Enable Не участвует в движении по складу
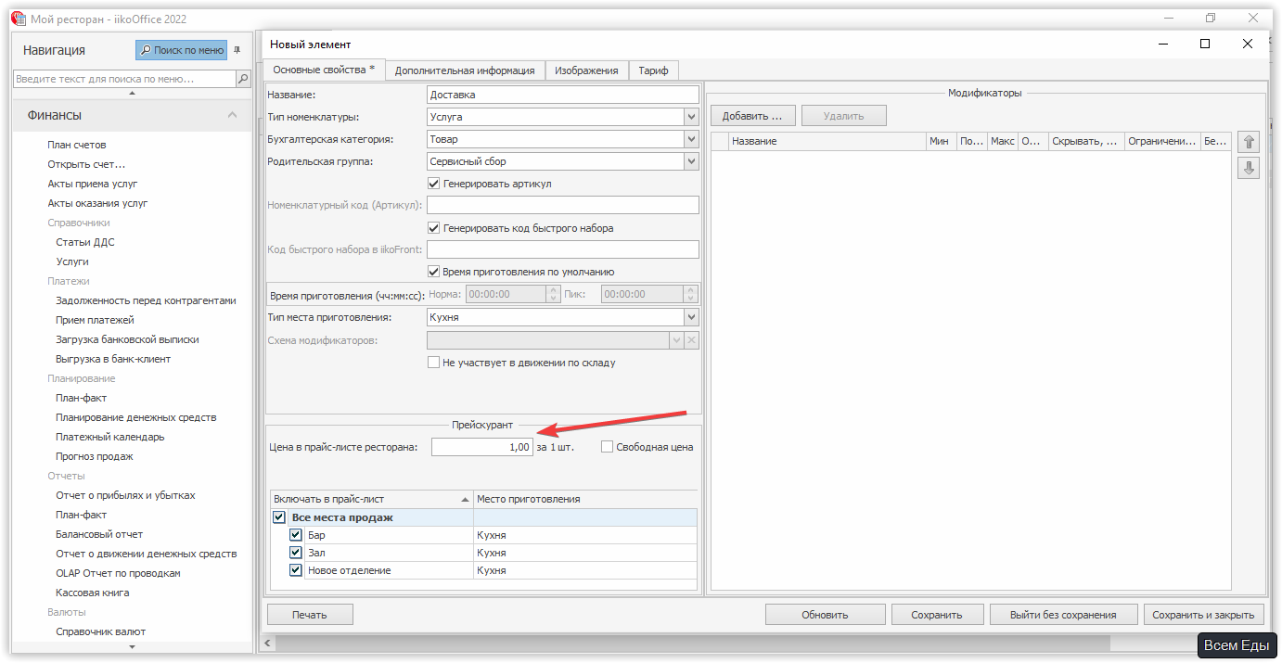This screenshot has height=663, width=1282. [433, 363]
